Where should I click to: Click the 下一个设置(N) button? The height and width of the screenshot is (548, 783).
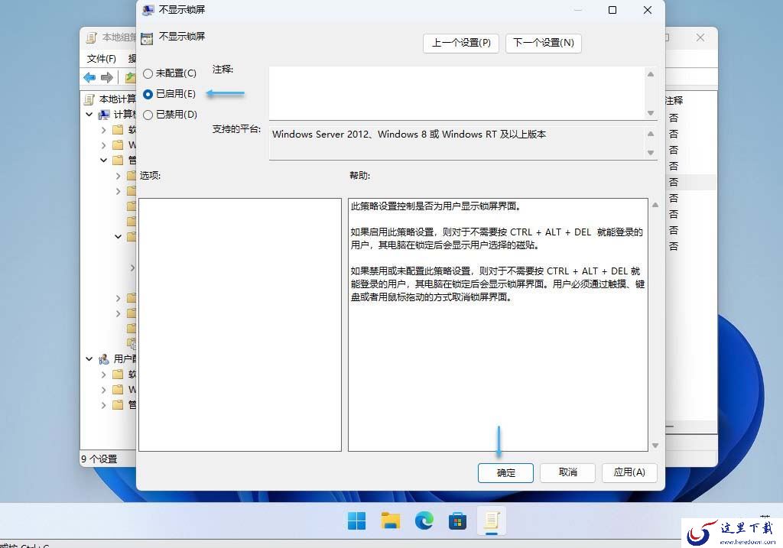[x=544, y=43]
